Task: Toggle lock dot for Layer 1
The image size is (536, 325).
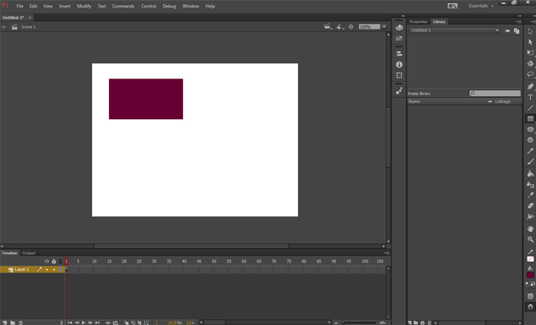Action: pyautogui.click(x=54, y=269)
